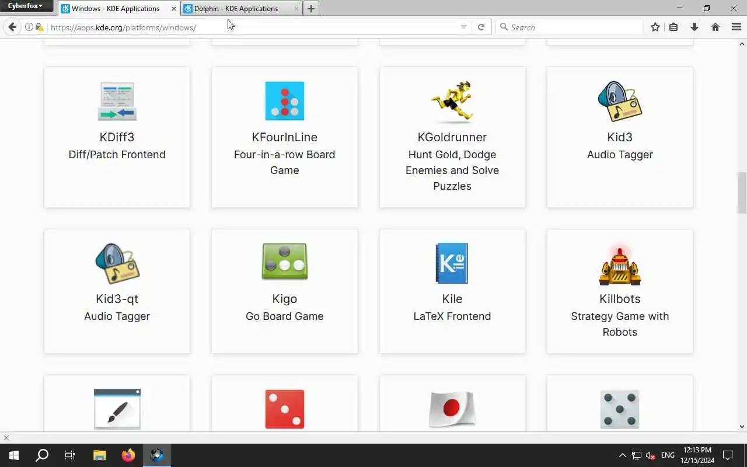This screenshot has height=467, width=747.
Task: Show hidden system tray icons chevron
Action: point(622,455)
